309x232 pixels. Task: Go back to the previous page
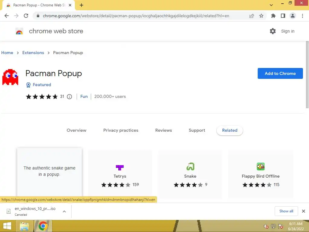[7, 16]
